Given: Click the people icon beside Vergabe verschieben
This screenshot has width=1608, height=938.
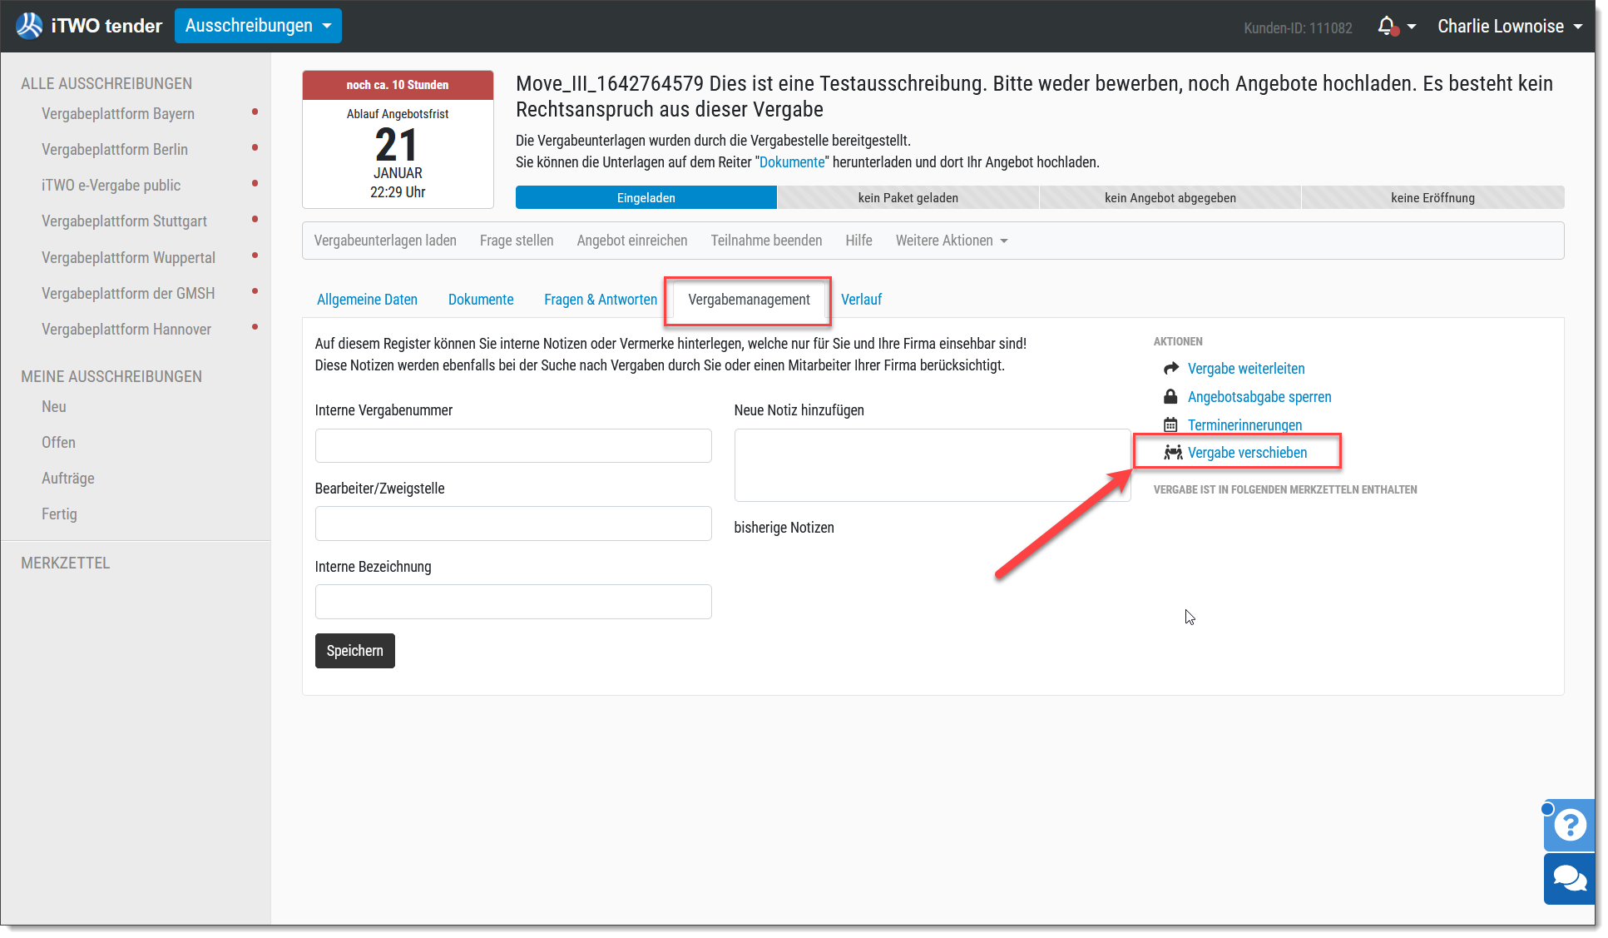Looking at the screenshot, I should pos(1173,452).
